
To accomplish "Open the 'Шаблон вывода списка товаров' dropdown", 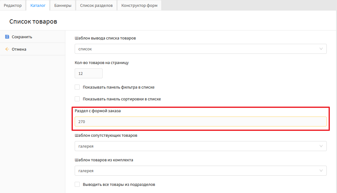I will coord(200,49).
